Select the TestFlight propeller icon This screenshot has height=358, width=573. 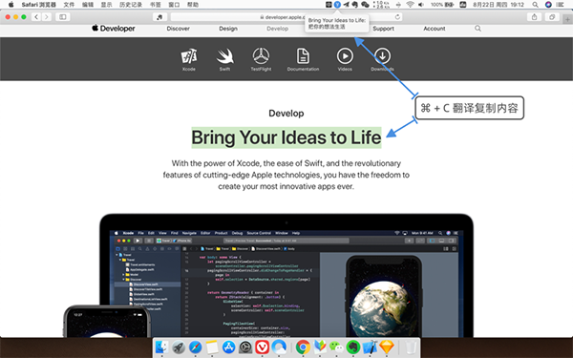pyautogui.click(x=261, y=56)
